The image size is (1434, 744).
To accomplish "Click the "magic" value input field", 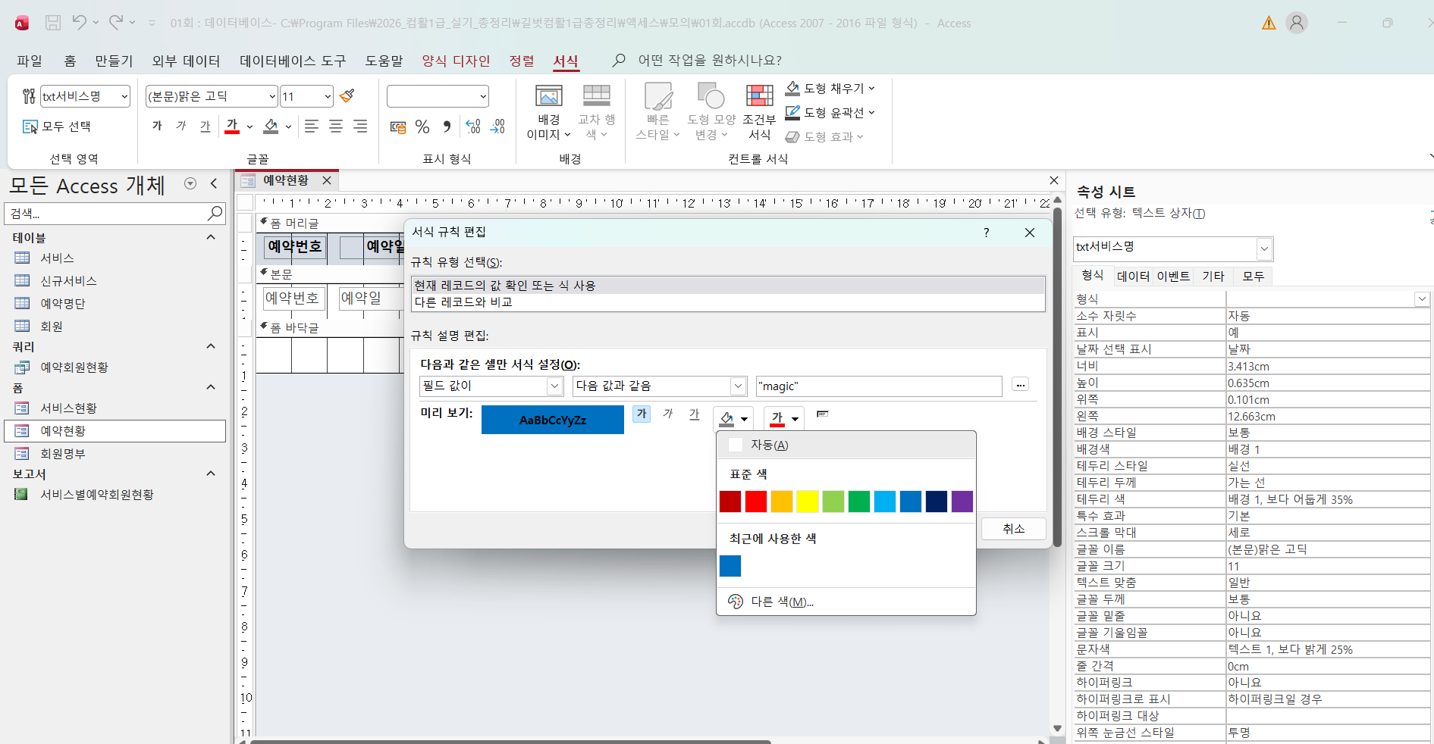I will pyautogui.click(x=878, y=386).
